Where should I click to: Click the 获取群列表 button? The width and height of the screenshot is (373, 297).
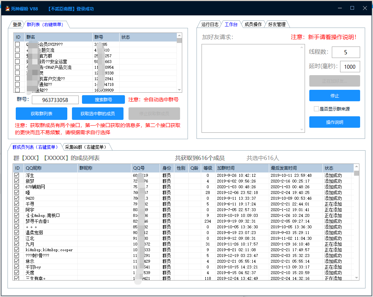[x=42, y=113]
